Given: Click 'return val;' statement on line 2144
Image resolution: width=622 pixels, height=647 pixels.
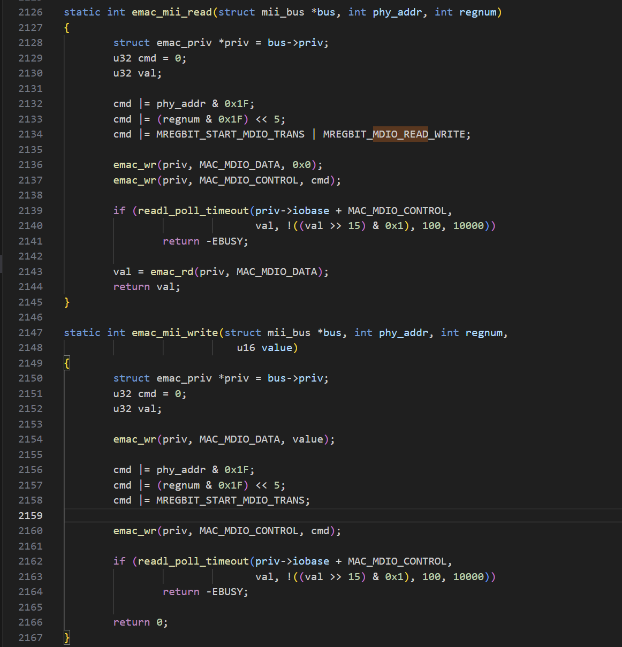Looking at the screenshot, I should point(146,287).
